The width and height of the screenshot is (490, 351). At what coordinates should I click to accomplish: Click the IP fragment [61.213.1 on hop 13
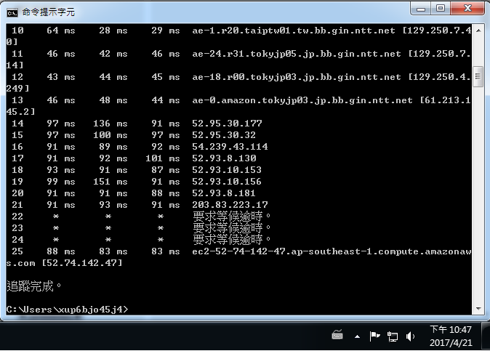click(446, 100)
